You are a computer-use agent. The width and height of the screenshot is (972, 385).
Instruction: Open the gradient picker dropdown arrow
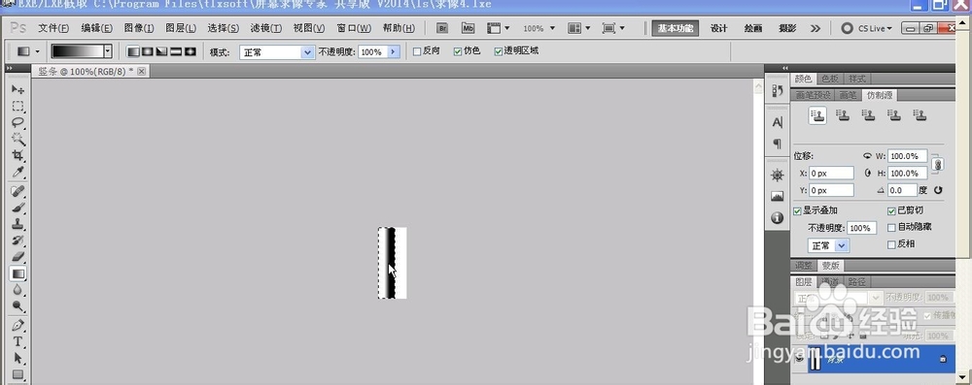(x=108, y=52)
